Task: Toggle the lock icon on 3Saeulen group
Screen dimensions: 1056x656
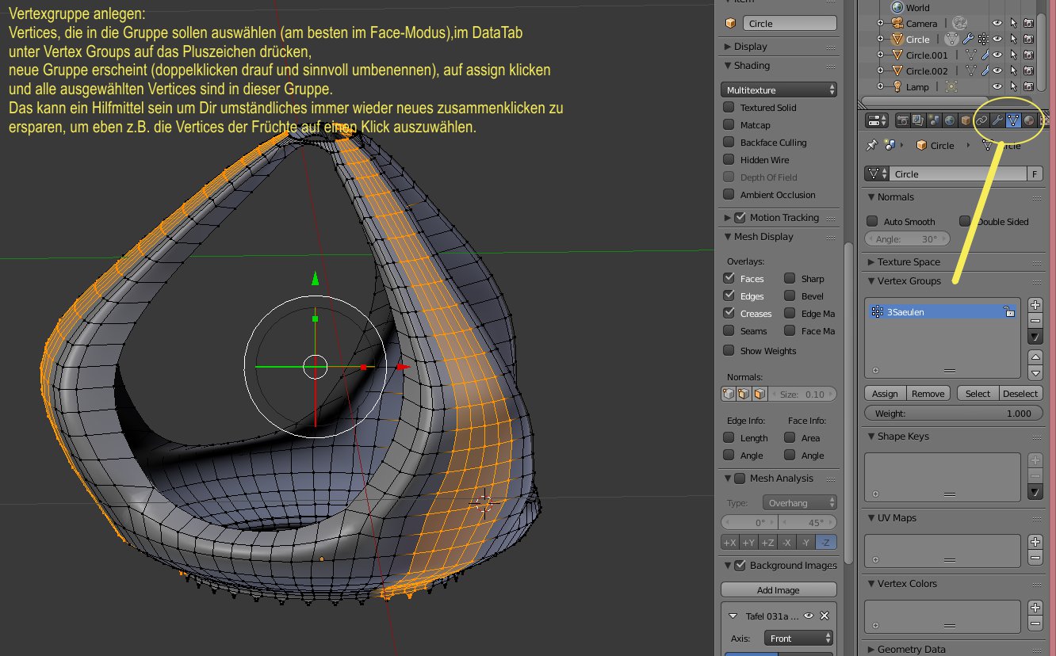Action: tap(1009, 312)
